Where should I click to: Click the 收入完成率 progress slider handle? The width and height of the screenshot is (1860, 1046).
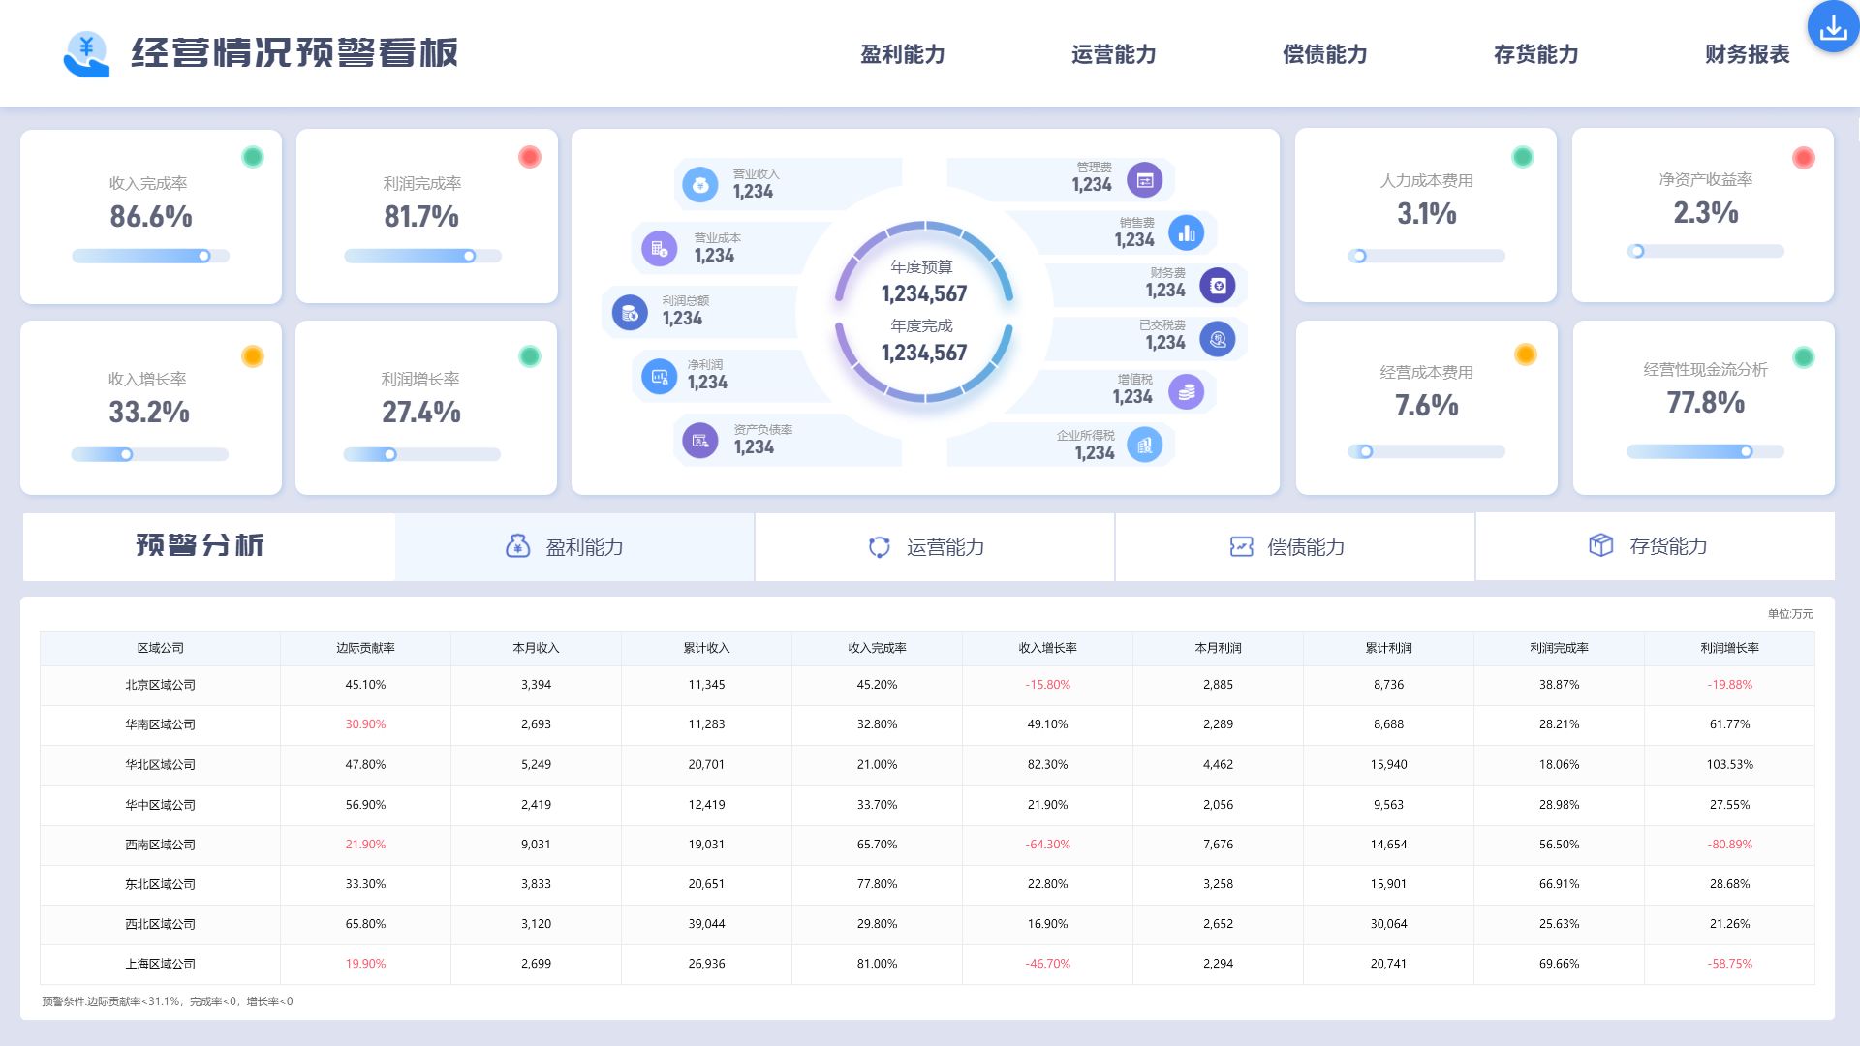(x=204, y=256)
